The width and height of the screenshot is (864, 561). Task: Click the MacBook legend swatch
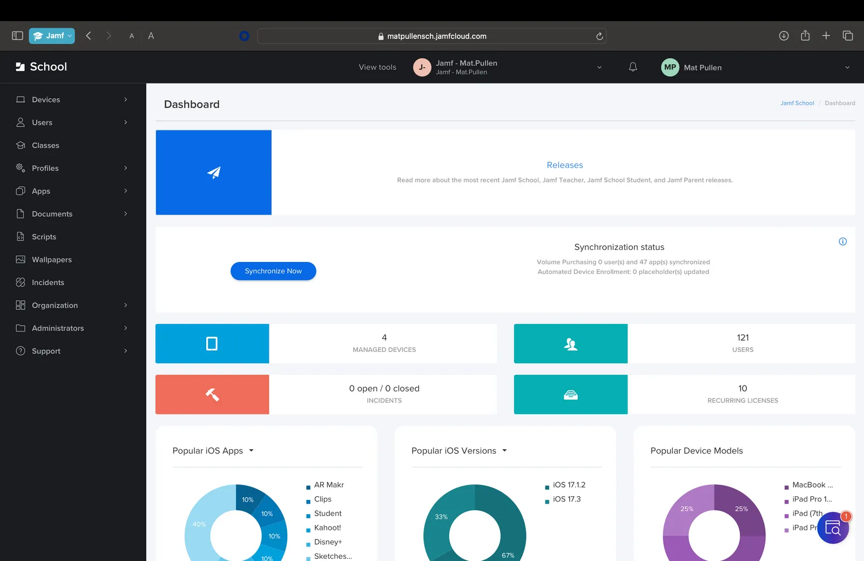point(787,488)
